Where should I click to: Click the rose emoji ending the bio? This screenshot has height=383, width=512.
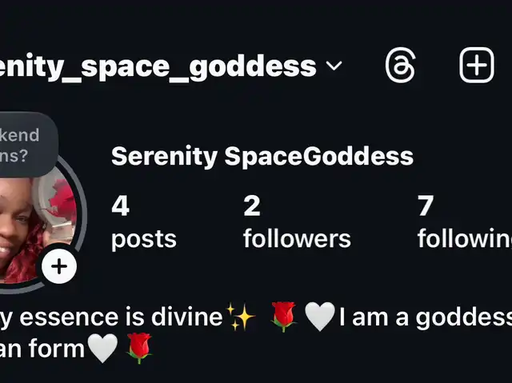[139, 349]
